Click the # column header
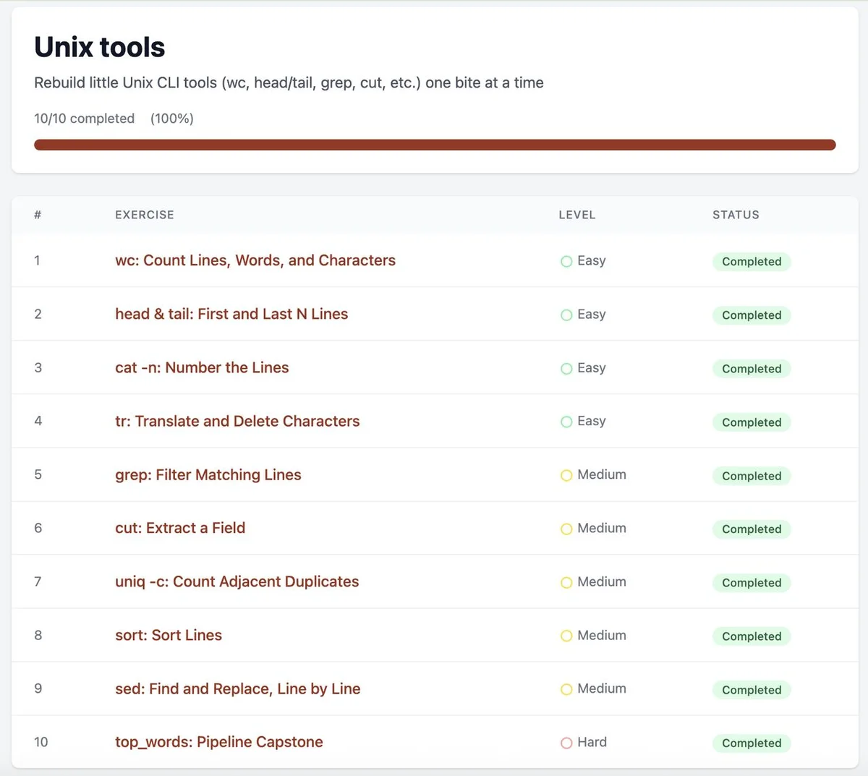 click(x=38, y=215)
